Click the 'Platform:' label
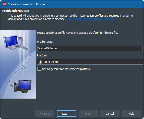Viewport: 144px width, 119px height. [x=43, y=55]
